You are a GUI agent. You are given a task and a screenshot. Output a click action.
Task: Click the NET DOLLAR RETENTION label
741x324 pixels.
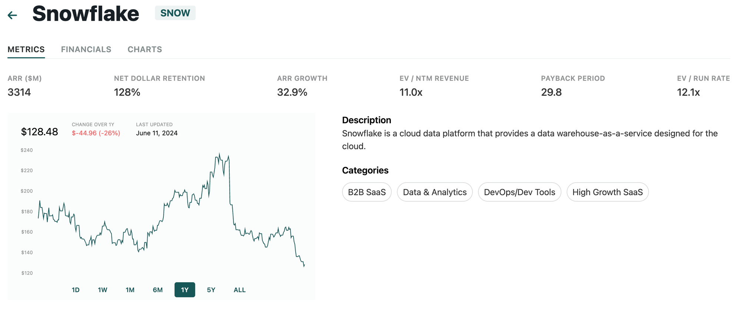point(159,78)
